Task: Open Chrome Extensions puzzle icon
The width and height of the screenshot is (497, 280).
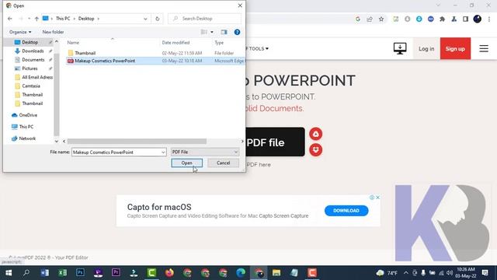Action: (442, 19)
